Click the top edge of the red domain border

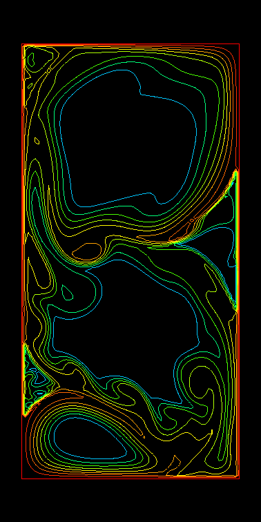130,43
